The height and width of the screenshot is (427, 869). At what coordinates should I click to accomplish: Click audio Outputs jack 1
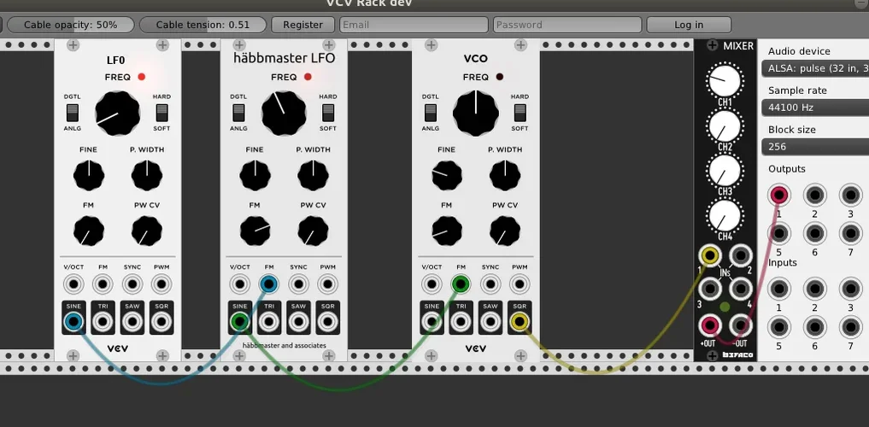tap(778, 195)
